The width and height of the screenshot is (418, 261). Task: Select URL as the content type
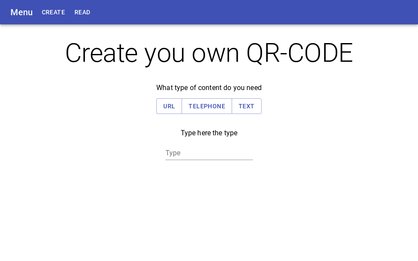coord(169,106)
